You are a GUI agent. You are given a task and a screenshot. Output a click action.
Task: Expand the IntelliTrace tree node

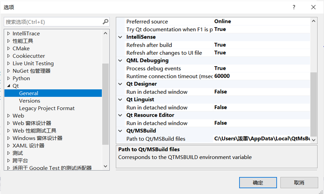click(9, 33)
